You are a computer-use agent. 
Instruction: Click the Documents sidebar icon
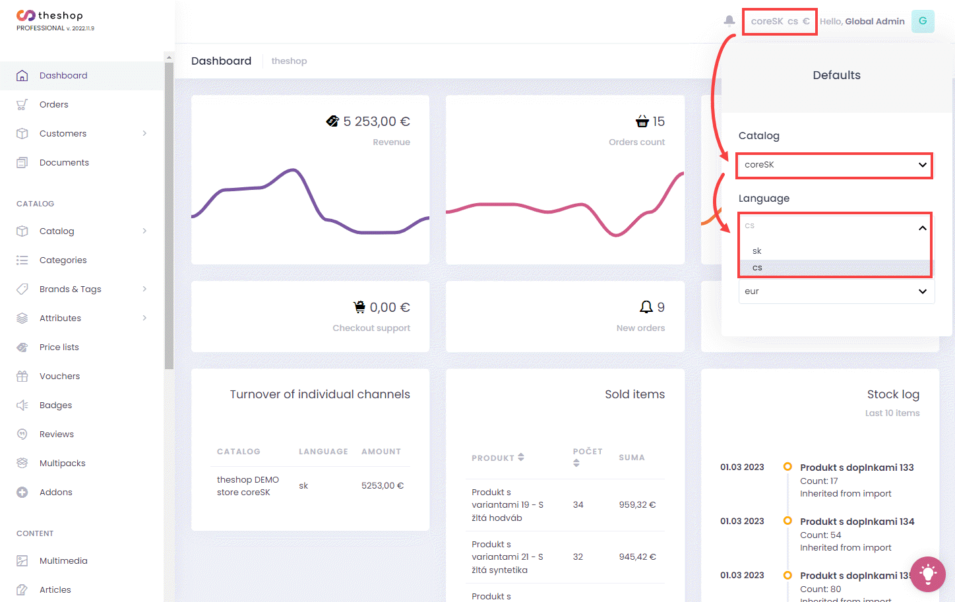tap(22, 162)
